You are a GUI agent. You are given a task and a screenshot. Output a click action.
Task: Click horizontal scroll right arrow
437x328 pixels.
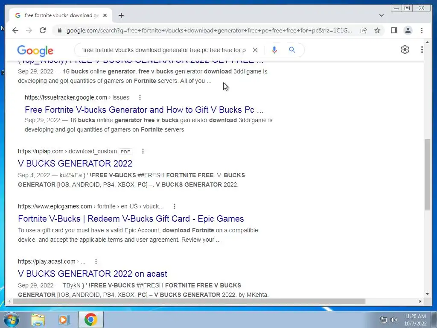pos(420,301)
